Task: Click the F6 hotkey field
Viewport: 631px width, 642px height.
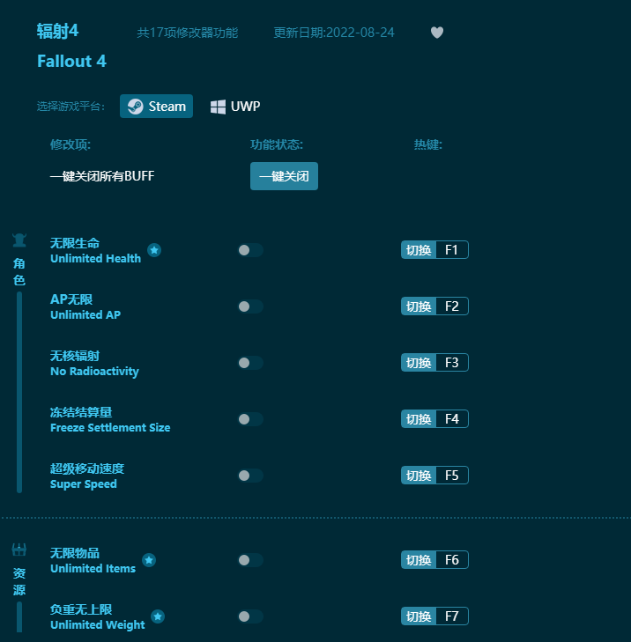Action: click(452, 560)
